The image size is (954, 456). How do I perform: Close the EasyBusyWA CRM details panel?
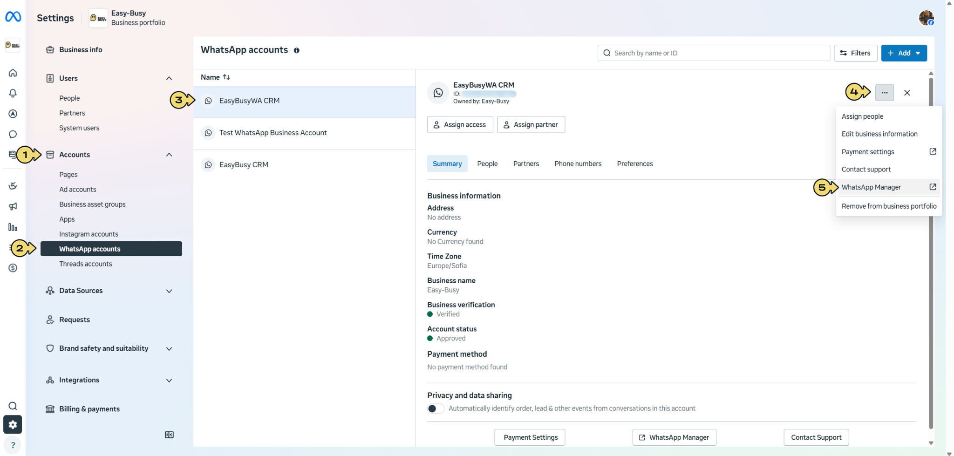coord(907,93)
